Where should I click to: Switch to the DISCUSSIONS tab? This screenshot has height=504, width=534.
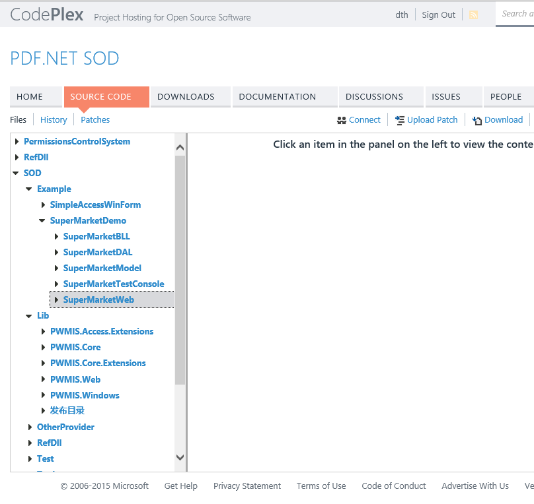(381, 97)
